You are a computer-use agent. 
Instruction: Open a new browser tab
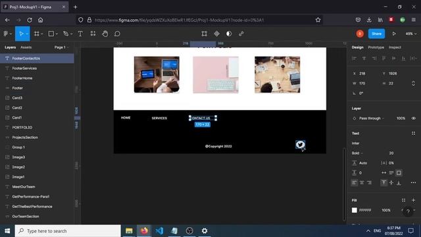click(x=76, y=7)
